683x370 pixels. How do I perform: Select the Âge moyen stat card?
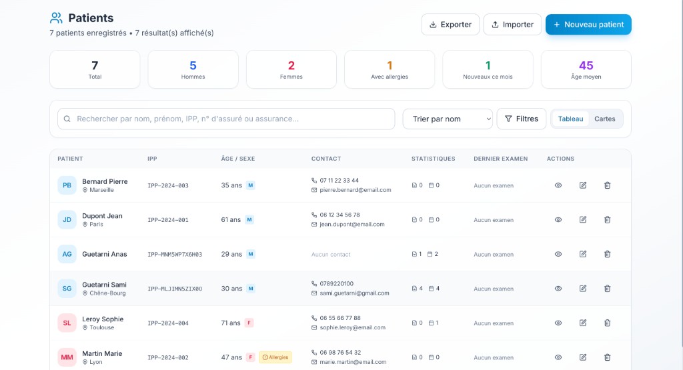click(586, 69)
